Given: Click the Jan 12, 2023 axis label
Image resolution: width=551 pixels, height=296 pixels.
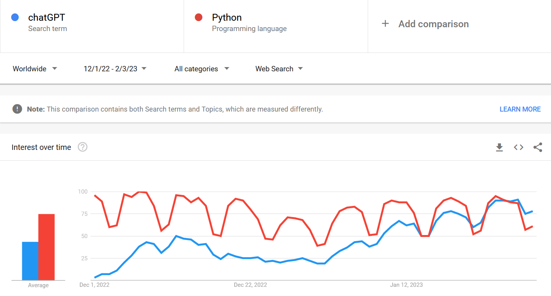Looking at the screenshot, I should [x=406, y=285].
